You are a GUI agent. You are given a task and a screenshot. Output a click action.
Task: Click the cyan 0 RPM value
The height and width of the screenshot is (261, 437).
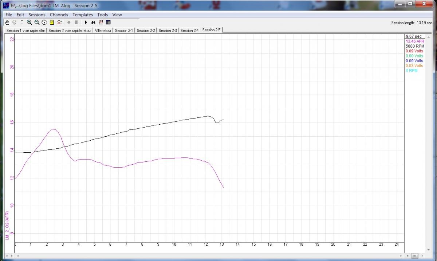click(412, 71)
